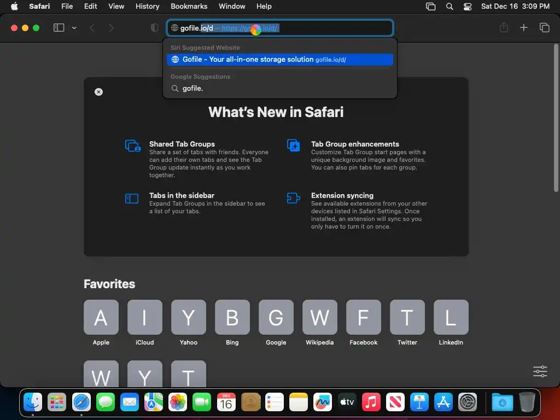This screenshot has height=420, width=560.
Task: Click the Share toolbar button
Action: pyautogui.click(x=504, y=27)
